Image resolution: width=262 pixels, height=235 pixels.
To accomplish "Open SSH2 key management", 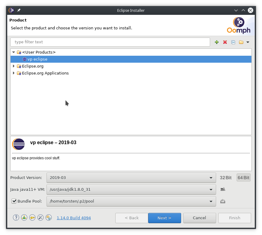I will [x=32, y=217].
